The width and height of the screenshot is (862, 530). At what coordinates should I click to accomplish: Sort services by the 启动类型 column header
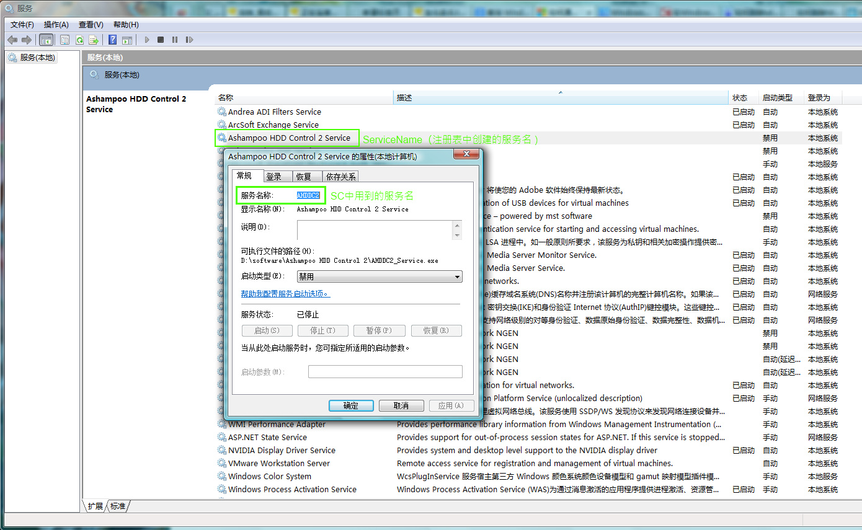[781, 98]
